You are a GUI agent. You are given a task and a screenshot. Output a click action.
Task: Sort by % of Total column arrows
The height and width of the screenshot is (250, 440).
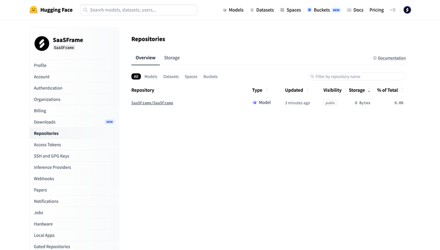pyautogui.click(x=402, y=90)
